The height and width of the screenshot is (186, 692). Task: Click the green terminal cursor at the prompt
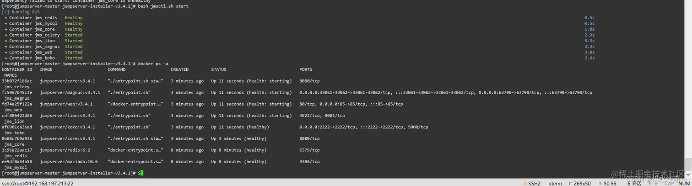tap(141, 173)
